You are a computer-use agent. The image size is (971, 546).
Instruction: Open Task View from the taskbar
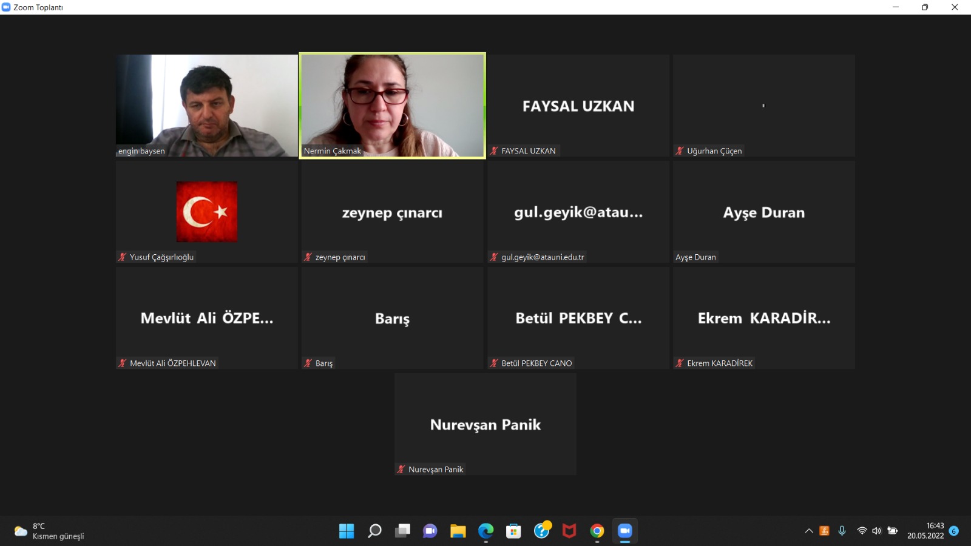pyautogui.click(x=402, y=531)
